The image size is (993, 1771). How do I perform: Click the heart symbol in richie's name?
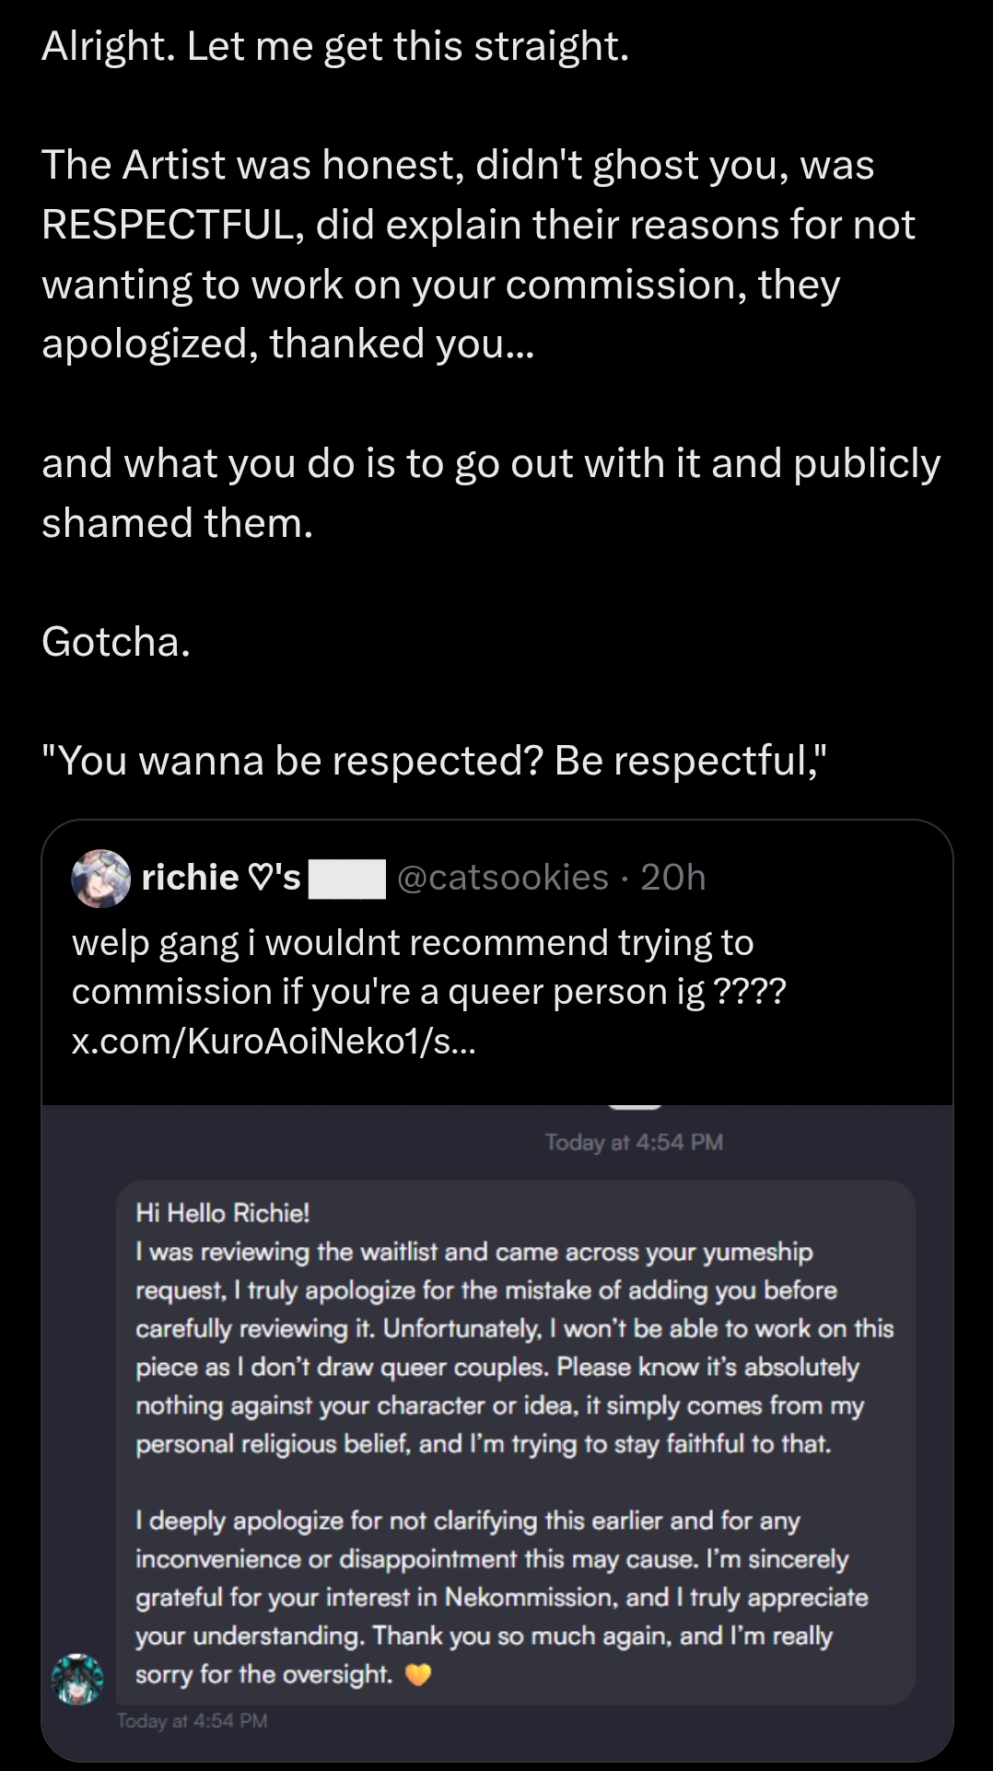tap(261, 878)
